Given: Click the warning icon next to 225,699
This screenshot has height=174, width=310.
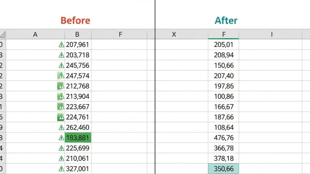Looking at the screenshot, I should point(61,148).
